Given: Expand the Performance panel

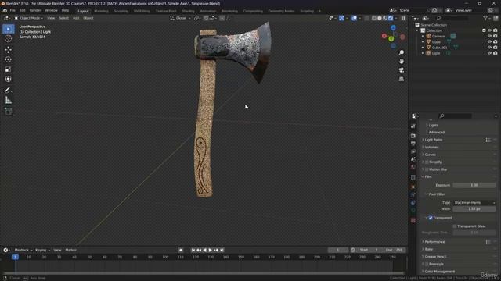Looking at the screenshot, I should point(435,242).
